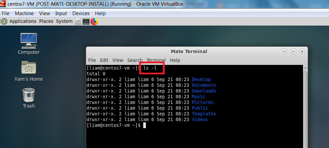Maximize the Mate Terminal window

(293, 51)
